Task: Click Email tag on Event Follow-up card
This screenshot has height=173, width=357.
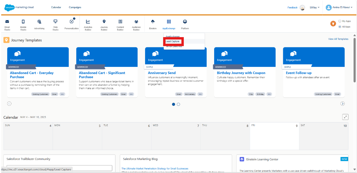Action: [337, 94]
